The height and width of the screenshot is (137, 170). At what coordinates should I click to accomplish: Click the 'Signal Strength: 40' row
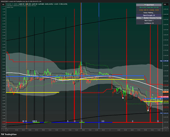pyautogui.click(x=149, y=15)
